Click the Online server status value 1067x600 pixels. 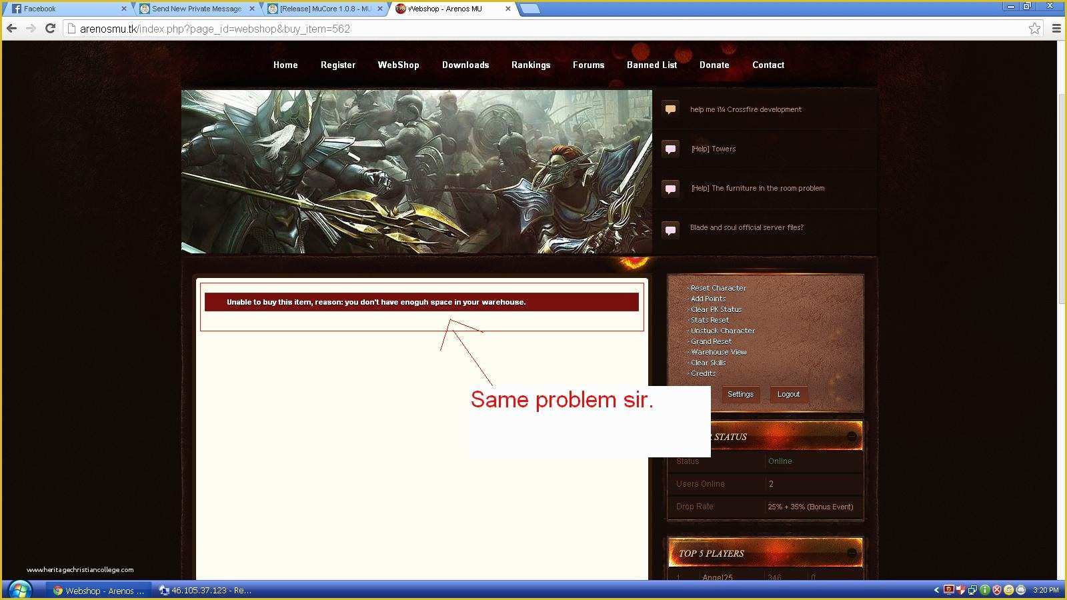click(780, 461)
